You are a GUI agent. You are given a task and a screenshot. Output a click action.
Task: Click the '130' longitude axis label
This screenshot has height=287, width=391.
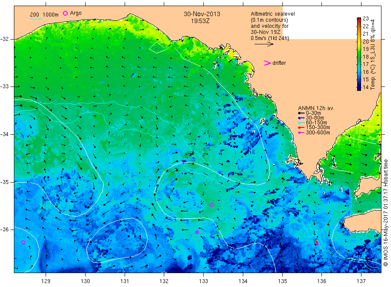(85, 281)
